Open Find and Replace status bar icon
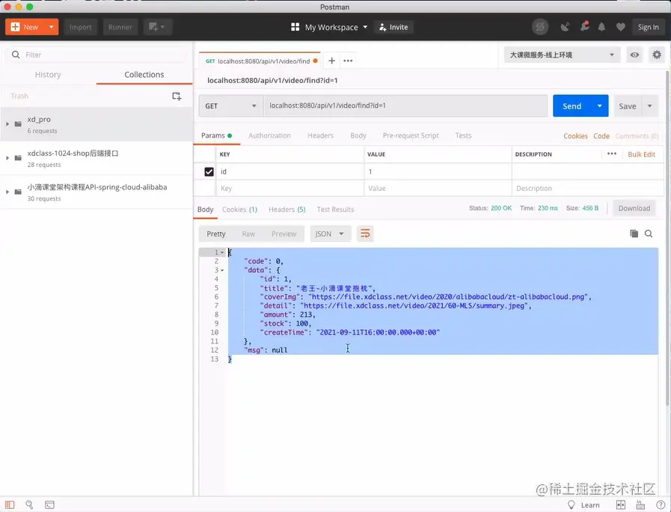The width and height of the screenshot is (671, 512). (x=29, y=505)
